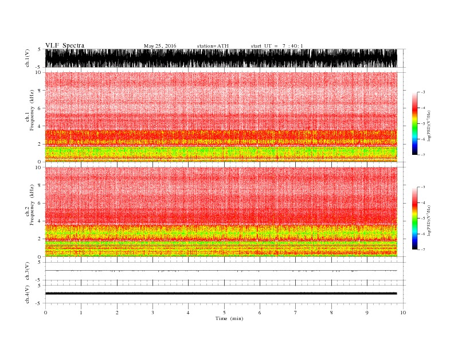Click the ch.1 black waveform trace panel
The width and height of the screenshot is (454, 351).
tap(221, 58)
